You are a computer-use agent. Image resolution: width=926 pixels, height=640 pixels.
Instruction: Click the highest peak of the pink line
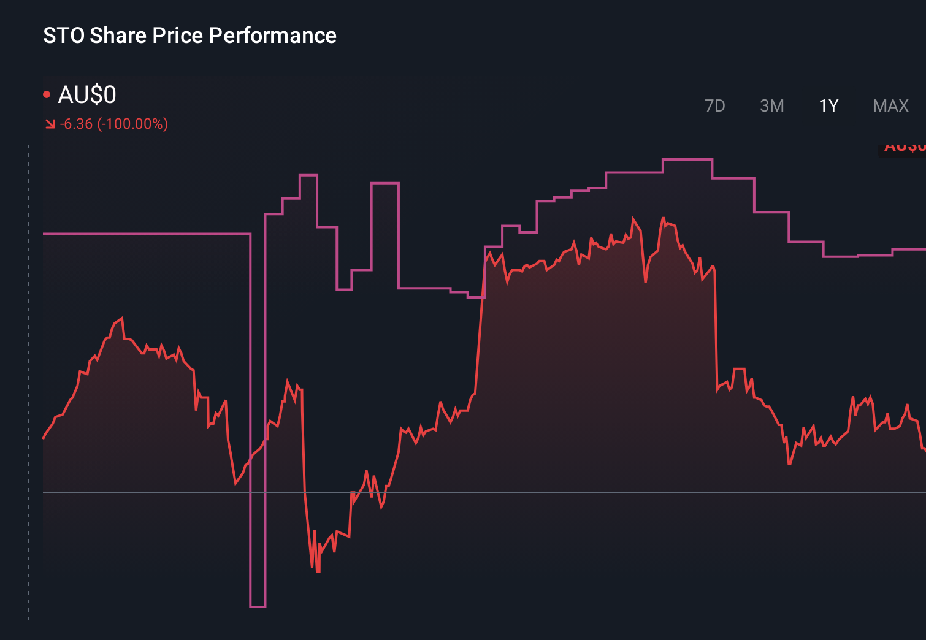687,158
